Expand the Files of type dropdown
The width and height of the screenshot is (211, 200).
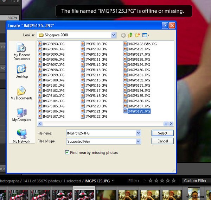(x=138, y=141)
